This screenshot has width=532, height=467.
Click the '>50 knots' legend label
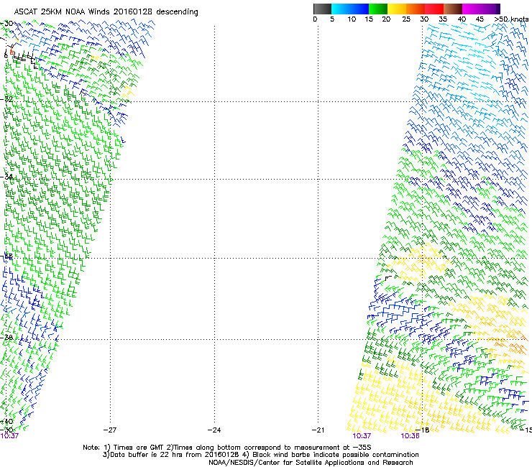click(511, 19)
